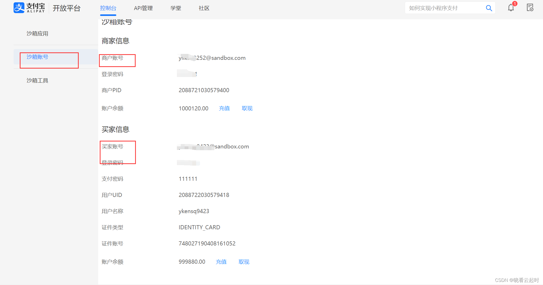Open the API管理 tab

tap(143, 8)
